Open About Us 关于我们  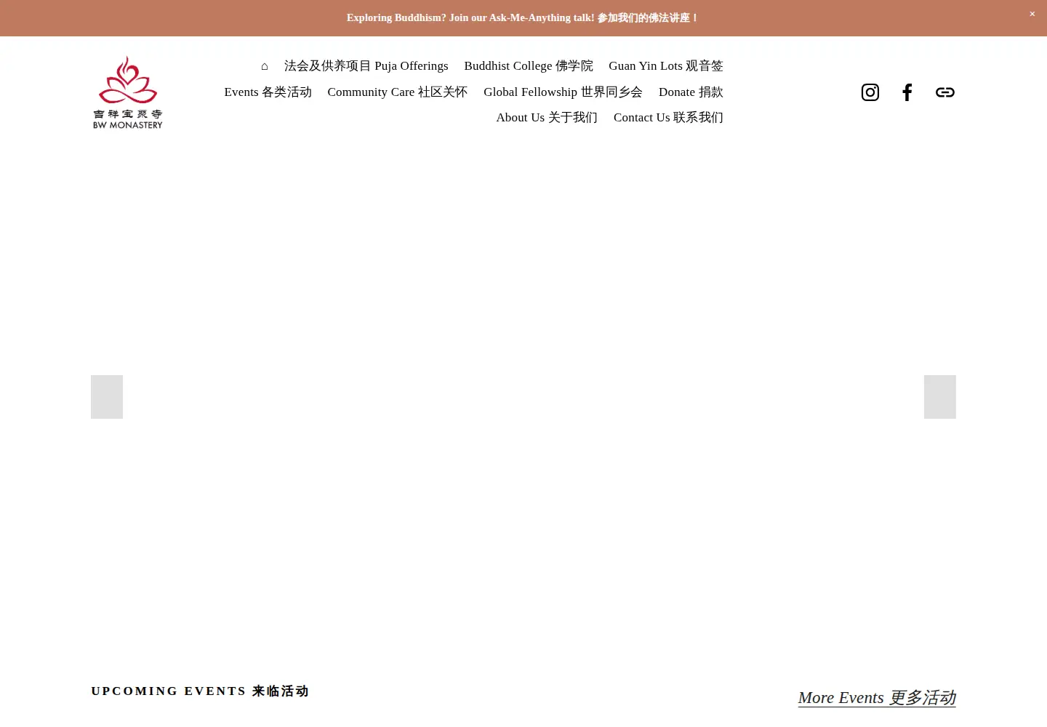[547, 118]
